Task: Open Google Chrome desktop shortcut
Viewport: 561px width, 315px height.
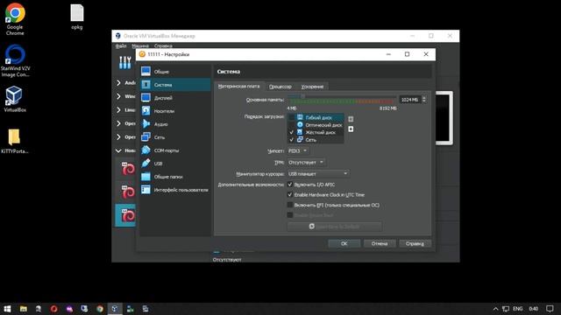Action: [15, 19]
